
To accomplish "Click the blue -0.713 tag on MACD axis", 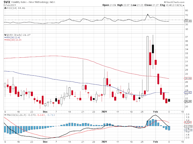I will [x=188, y=130].
